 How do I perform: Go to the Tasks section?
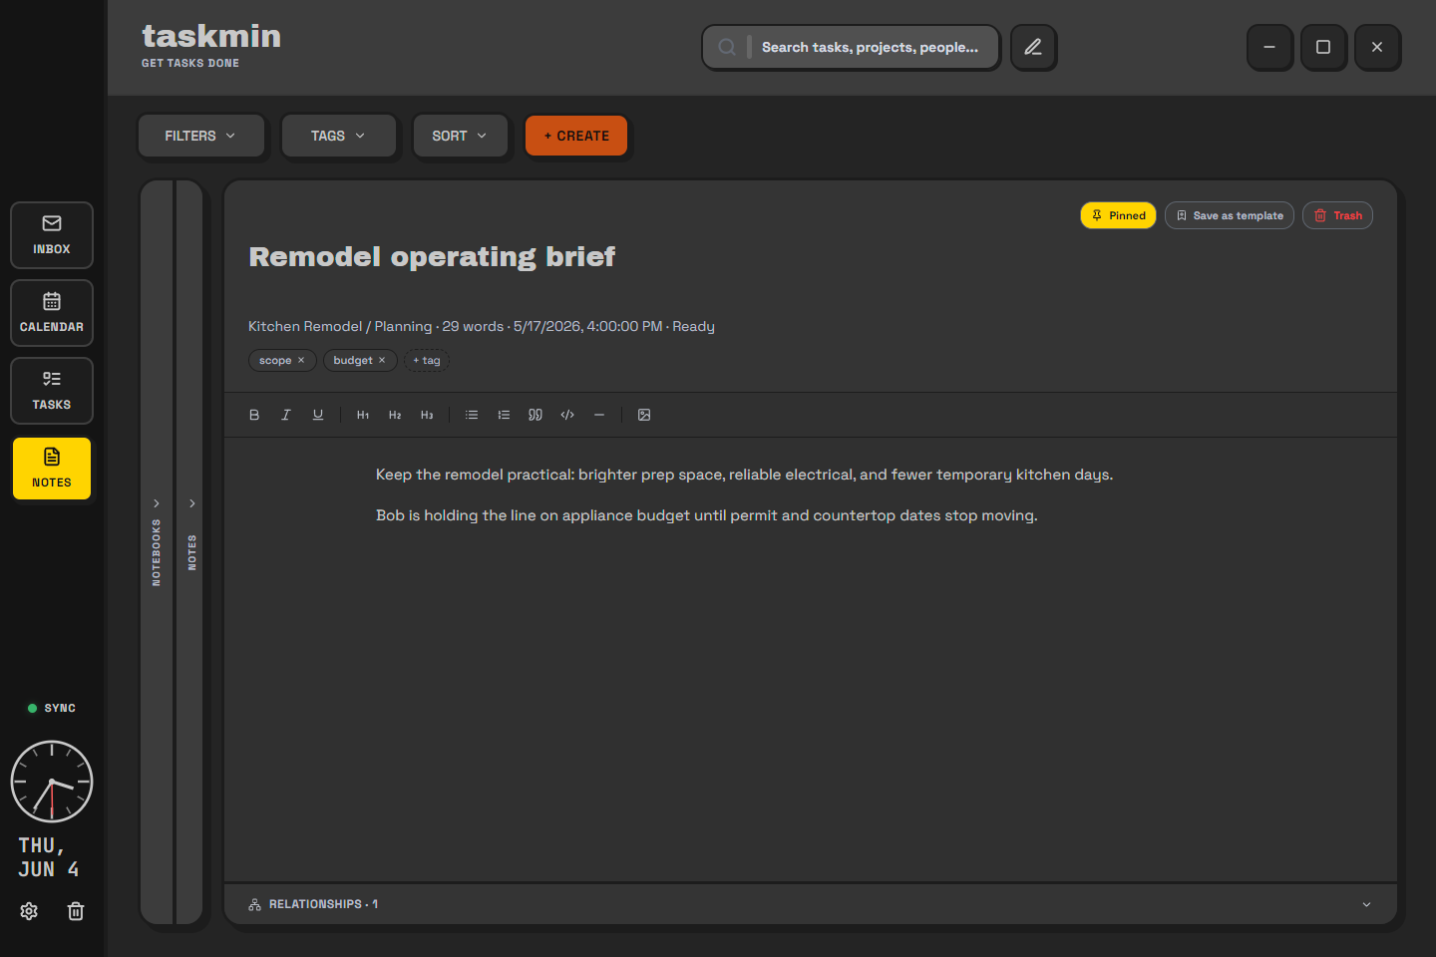(x=52, y=391)
